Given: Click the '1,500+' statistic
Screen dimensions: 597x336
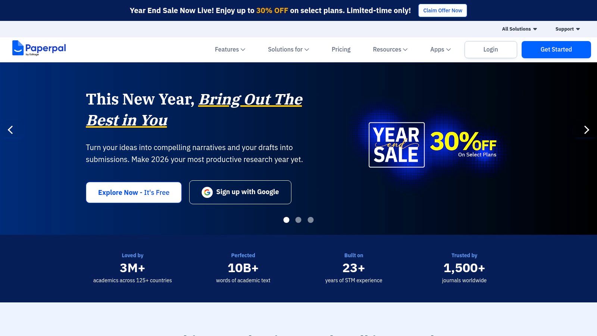Looking at the screenshot, I should tap(464, 268).
